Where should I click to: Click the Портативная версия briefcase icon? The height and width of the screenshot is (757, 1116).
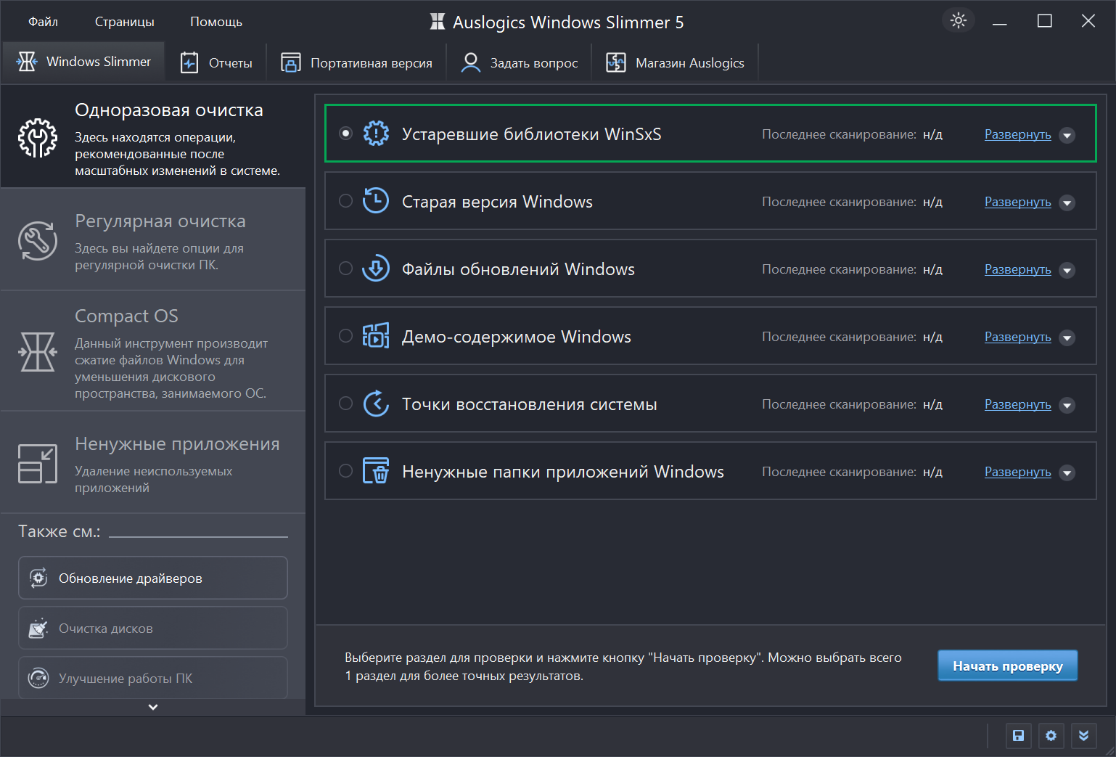click(x=291, y=62)
